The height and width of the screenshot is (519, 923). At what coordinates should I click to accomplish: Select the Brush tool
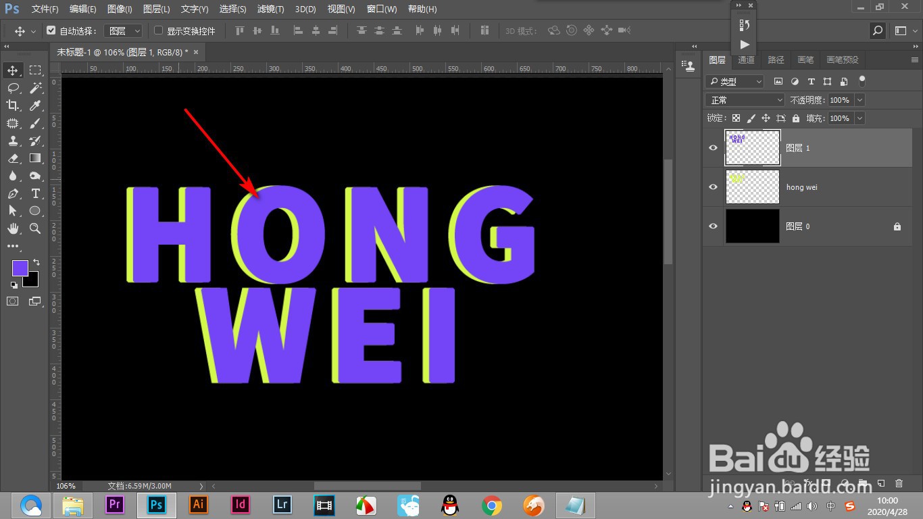click(x=35, y=123)
